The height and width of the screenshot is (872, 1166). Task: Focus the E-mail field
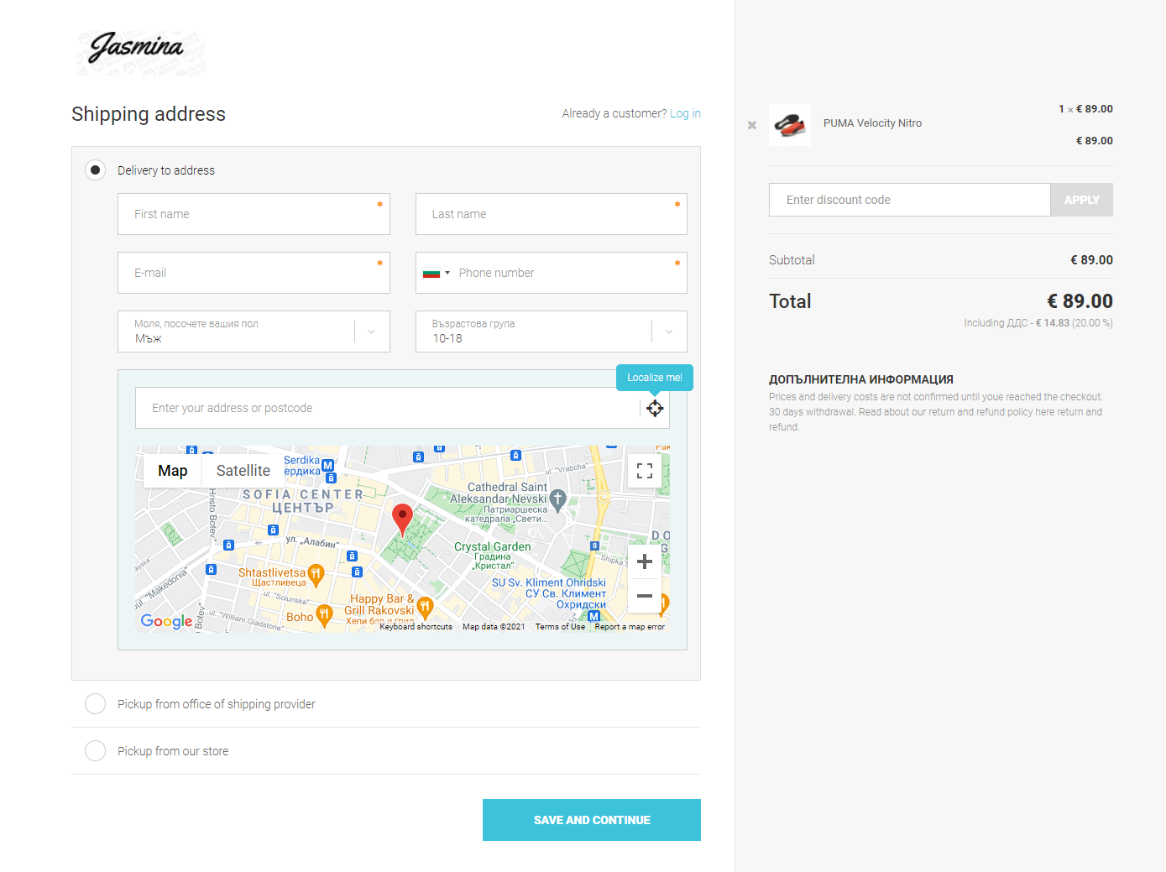[254, 273]
